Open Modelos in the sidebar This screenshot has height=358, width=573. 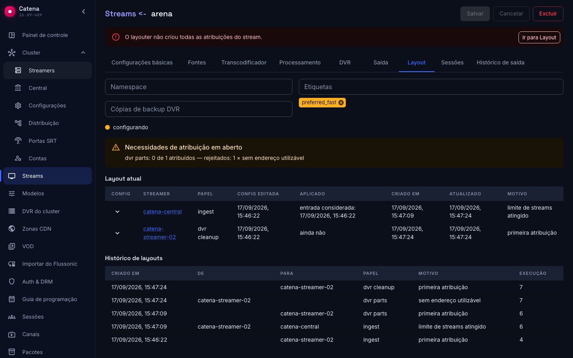tap(47, 193)
